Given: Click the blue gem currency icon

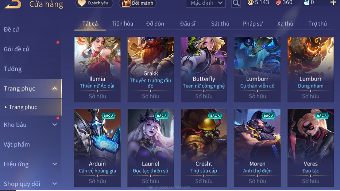Looking at the screenshot, I should tap(306, 3).
